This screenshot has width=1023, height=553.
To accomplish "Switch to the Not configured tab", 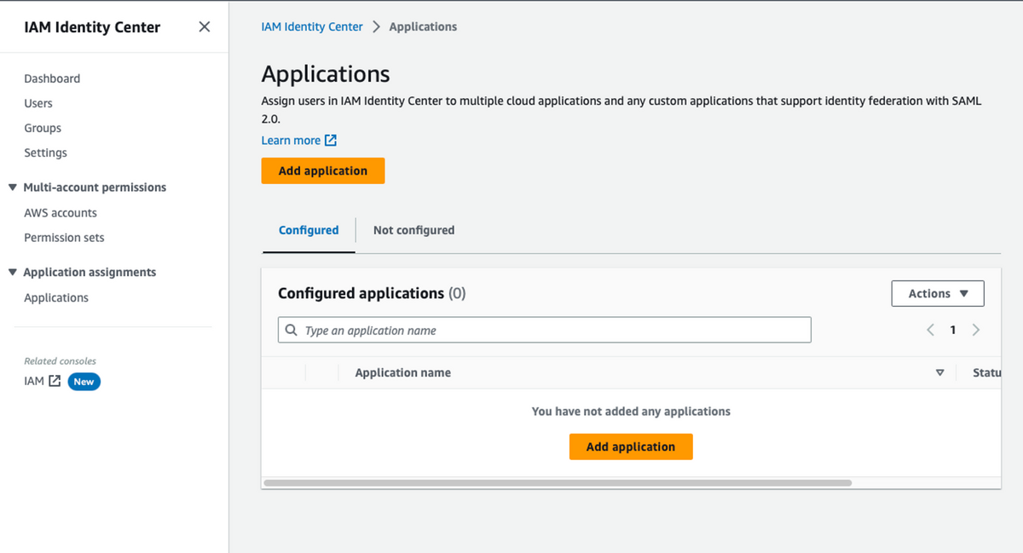I will pyautogui.click(x=413, y=230).
